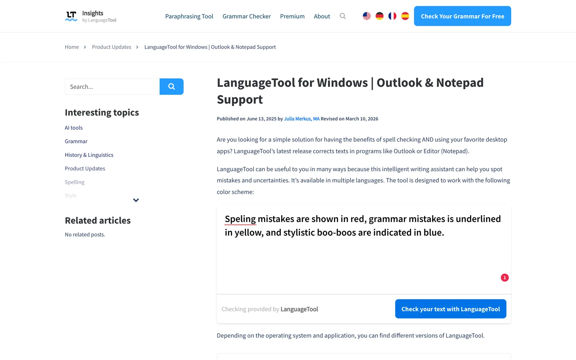Open Product Updates breadcrumb link
The height and width of the screenshot is (360, 576).
[x=112, y=47]
